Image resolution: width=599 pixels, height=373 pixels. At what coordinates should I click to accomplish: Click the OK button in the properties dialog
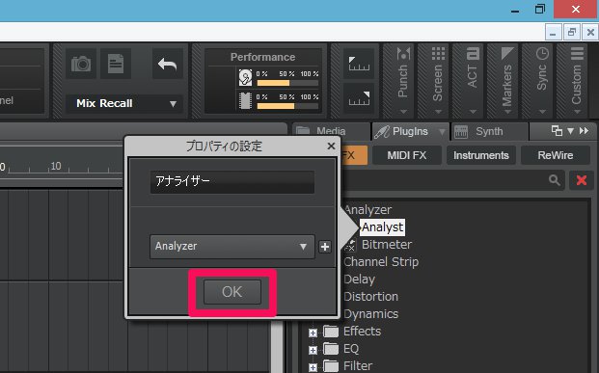pos(232,292)
